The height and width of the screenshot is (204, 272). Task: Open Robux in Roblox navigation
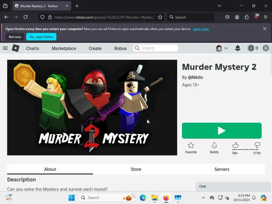coord(120,48)
